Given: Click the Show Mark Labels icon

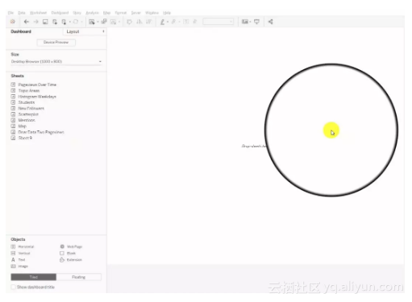Looking at the screenshot, I should pos(185,22).
